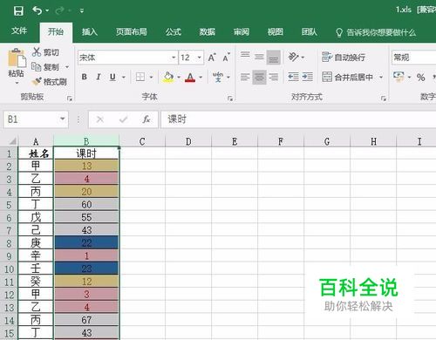Open the 字体 (Font) dialog launcher
Viewport: 436px width, 340px height.
[x=230, y=99]
